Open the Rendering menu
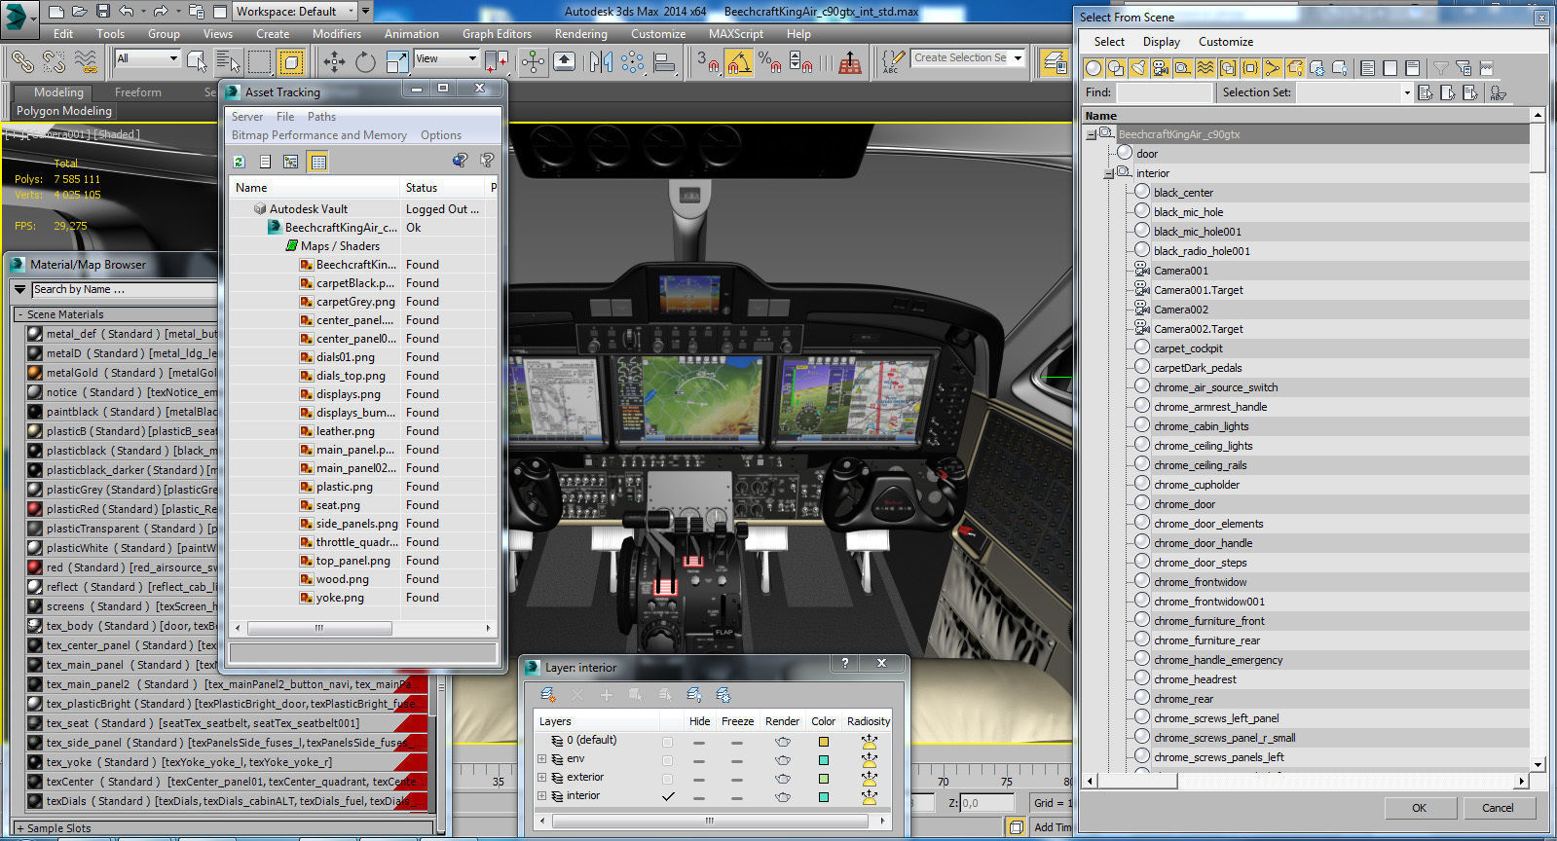 click(580, 33)
